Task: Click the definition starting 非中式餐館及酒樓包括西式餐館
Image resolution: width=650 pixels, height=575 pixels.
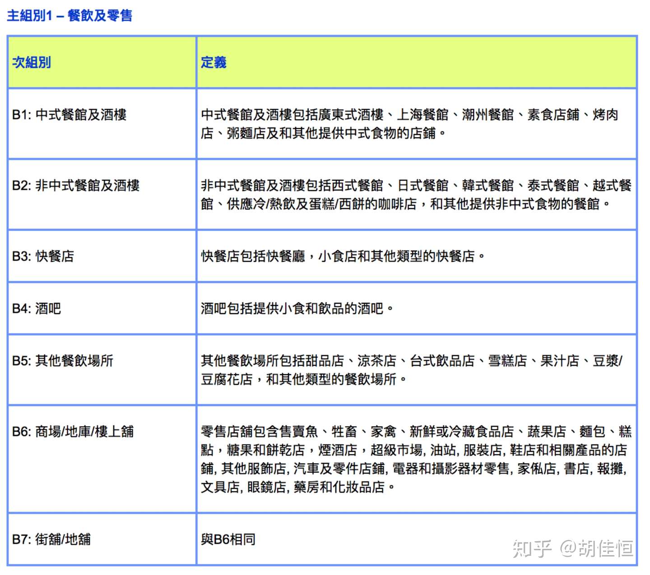Action: (x=416, y=195)
